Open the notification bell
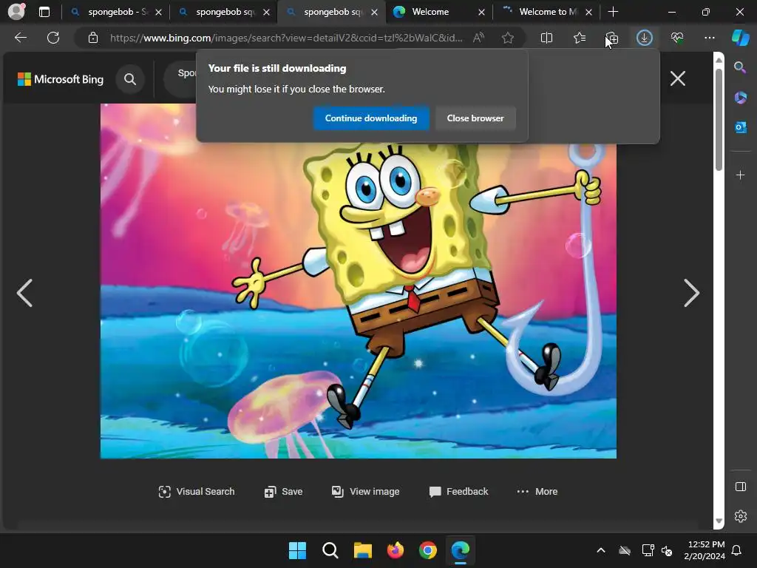The image size is (757, 568). 737,550
